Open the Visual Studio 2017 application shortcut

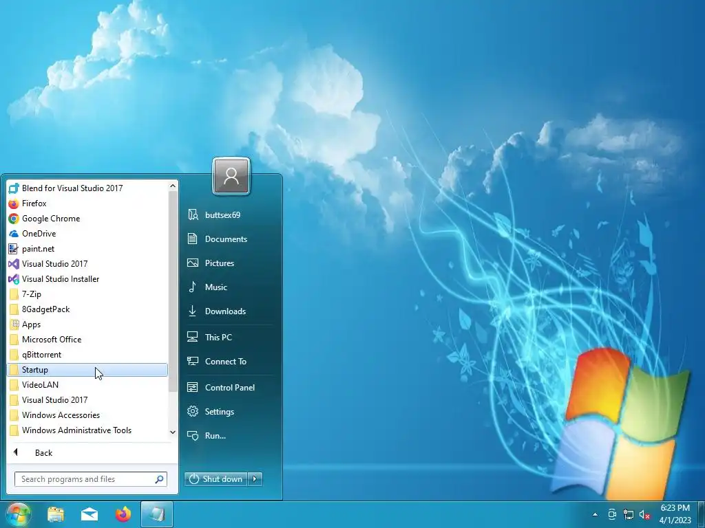pyautogui.click(x=87, y=264)
